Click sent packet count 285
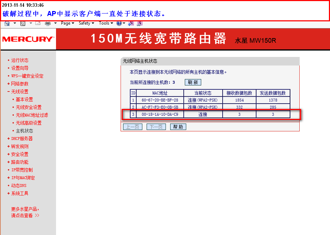The width and height of the screenshot is (330, 235). (x=273, y=107)
